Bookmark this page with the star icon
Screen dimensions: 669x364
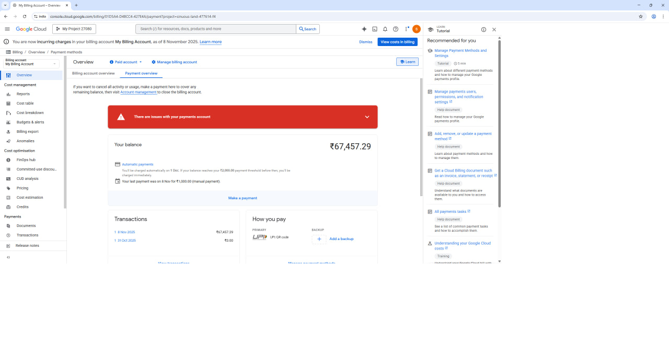click(641, 16)
